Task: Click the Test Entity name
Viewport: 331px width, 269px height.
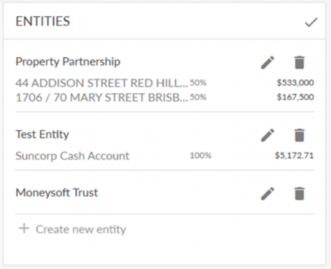Action: (42, 134)
